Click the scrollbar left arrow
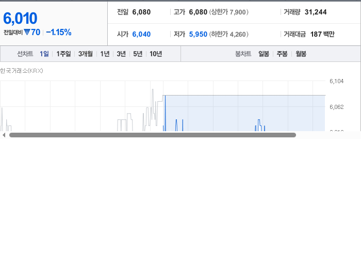Image resolution: width=361 pixels, height=253 pixels. pos(4,135)
